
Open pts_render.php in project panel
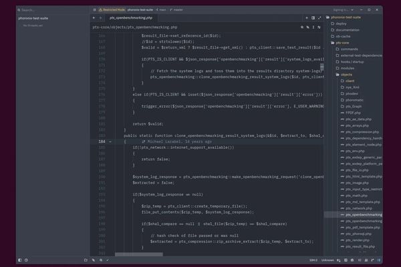[355, 240]
